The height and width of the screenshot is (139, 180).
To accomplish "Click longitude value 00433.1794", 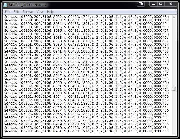I will pos(79,17).
